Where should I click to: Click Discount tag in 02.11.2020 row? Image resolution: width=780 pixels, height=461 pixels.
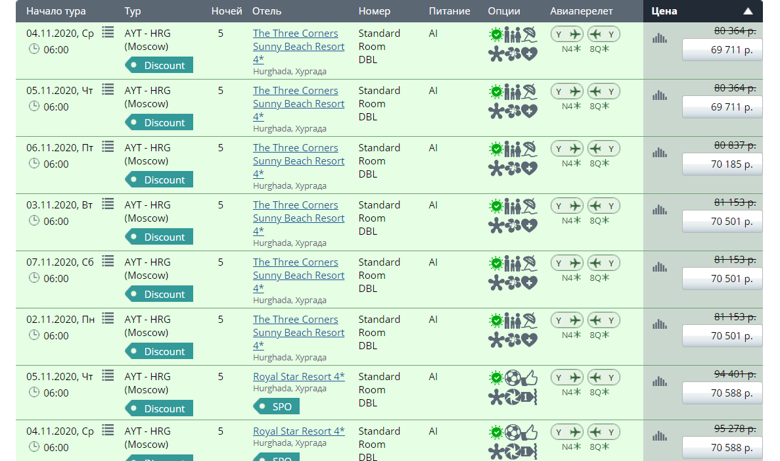[x=159, y=351]
